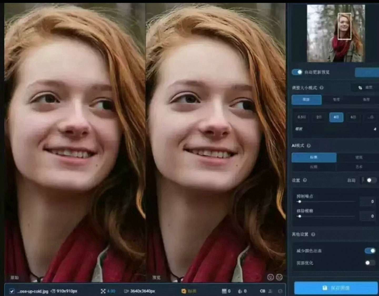Select the highlighted first AI mode tab
This screenshot has width=379, height=296.
314,157
